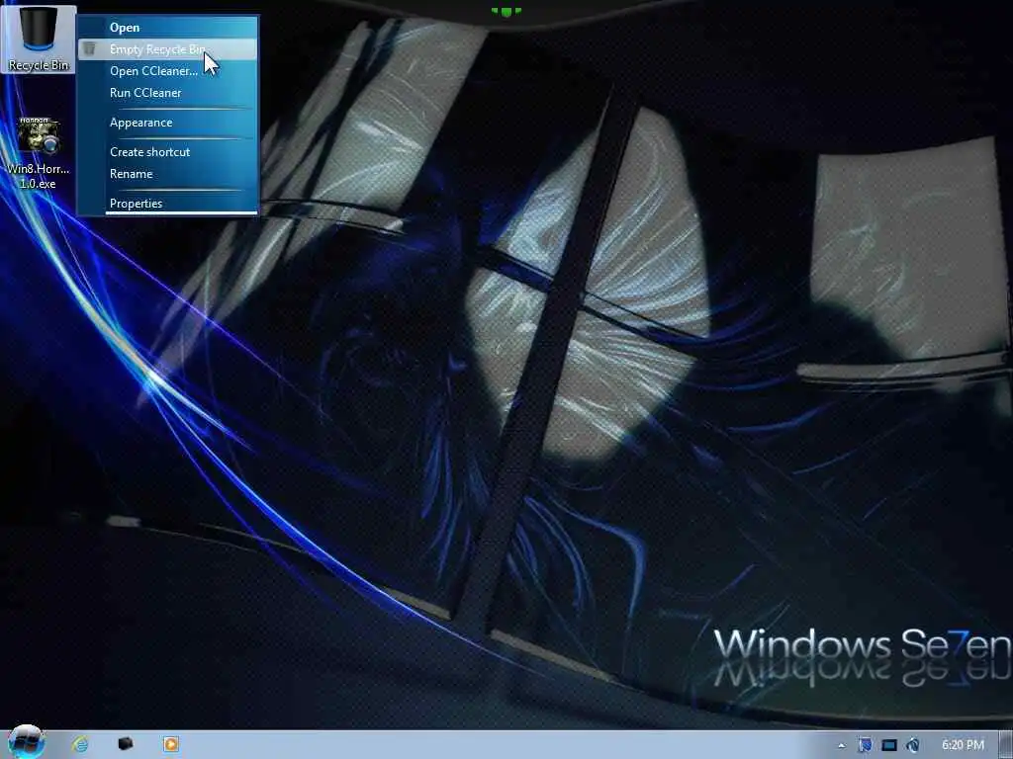Open the Appearance menu entry
The height and width of the screenshot is (759, 1013).
pyautogui.click(x=167, y=123)
